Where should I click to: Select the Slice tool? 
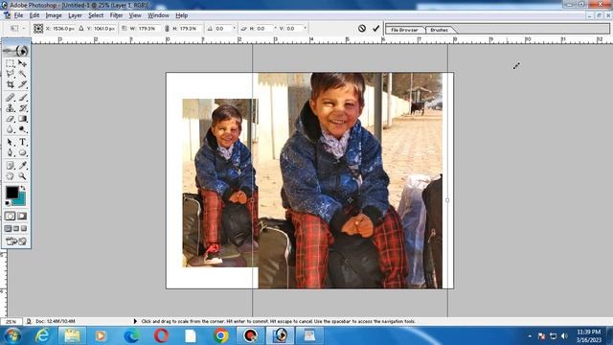coord(22,84)
